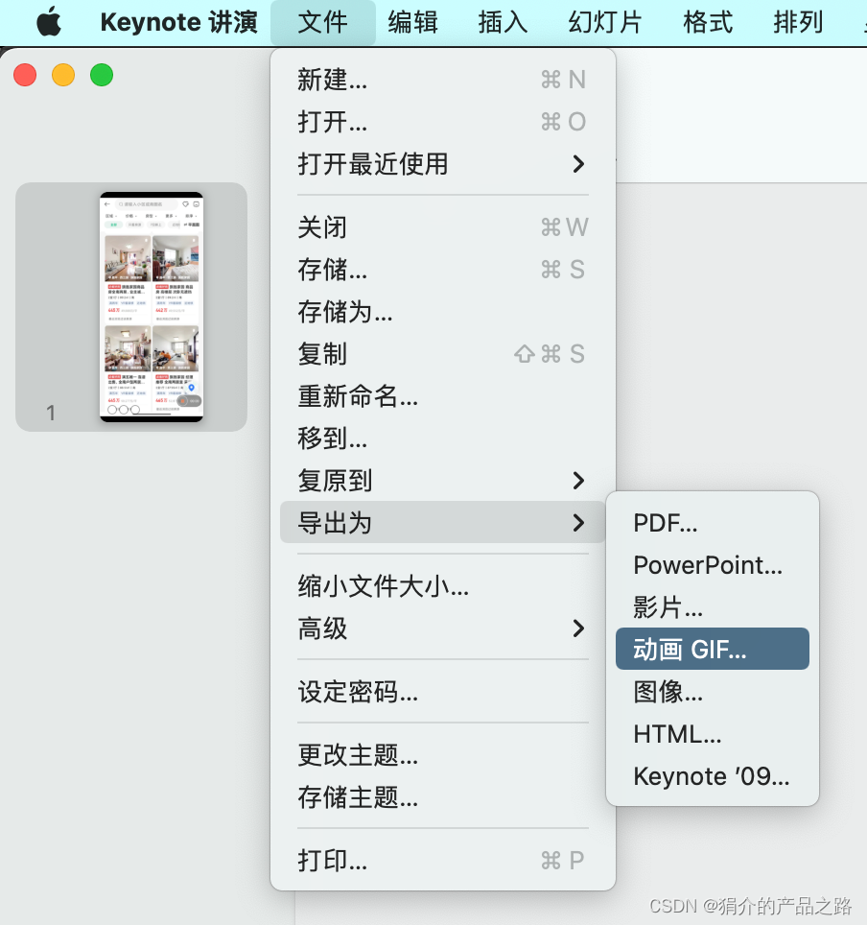Open the 插入 menu
Screen dimensions: 867x925
tap(503, 22)
